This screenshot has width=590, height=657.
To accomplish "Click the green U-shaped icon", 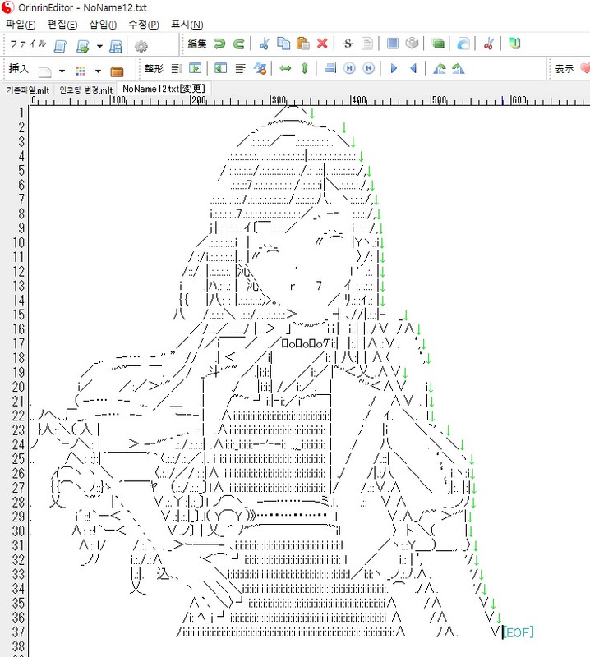I will 514,44.
